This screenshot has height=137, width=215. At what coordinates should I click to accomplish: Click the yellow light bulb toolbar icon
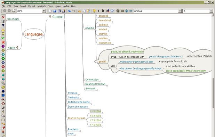coord(94,11)
